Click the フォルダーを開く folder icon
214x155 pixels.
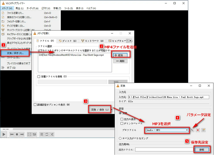3,21
